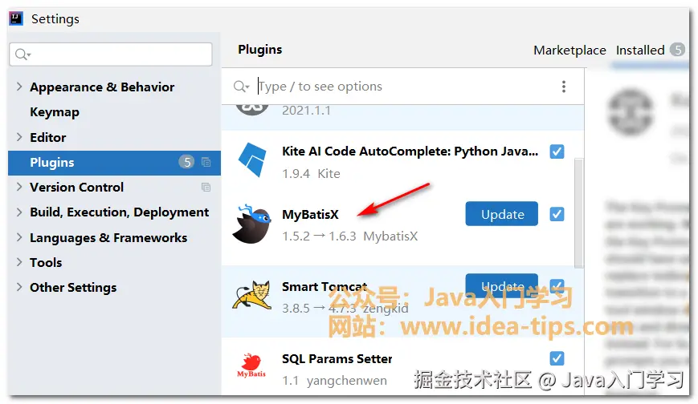This screenshot has height=404, width=698.
Task: Click the copy icon beside Version Control
Action: [206, 187]
